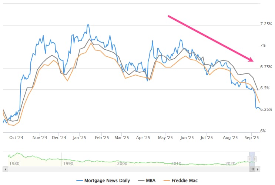Click the Jul '25 axis label
The image size is (275, 185).
coord(207,138)
